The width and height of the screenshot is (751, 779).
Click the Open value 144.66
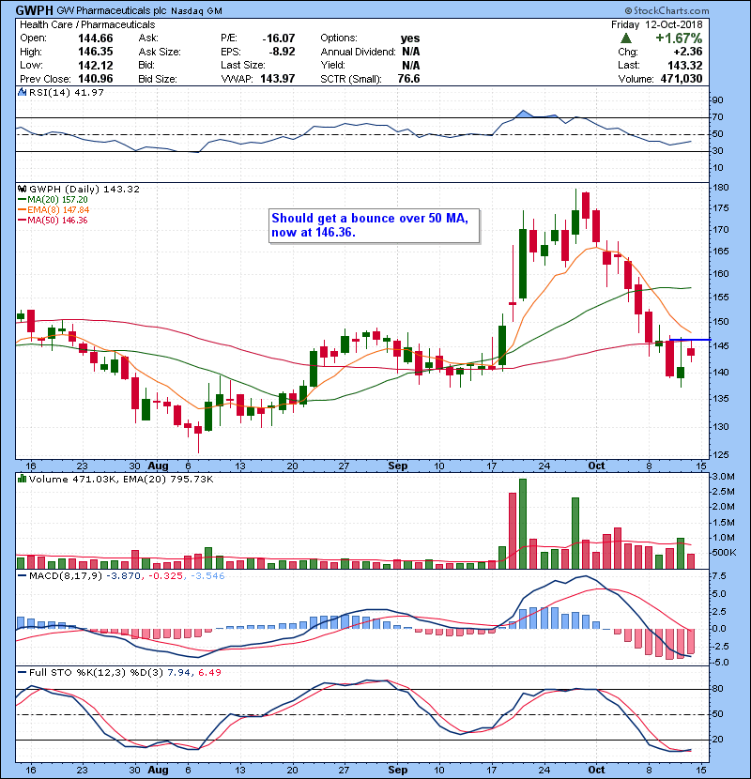[x=96, y=38]
